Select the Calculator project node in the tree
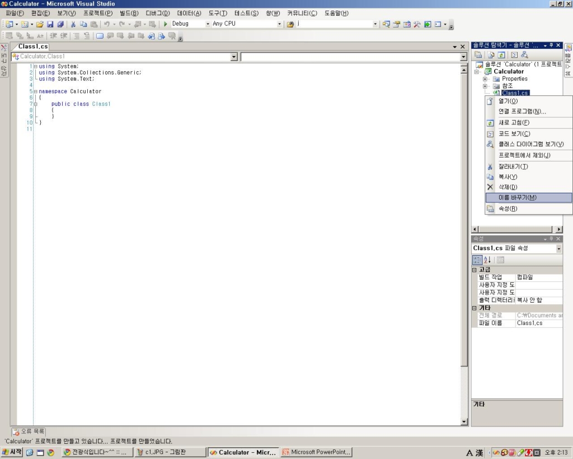The height and width of the screenshot is (459, 573). click(508, 72)
